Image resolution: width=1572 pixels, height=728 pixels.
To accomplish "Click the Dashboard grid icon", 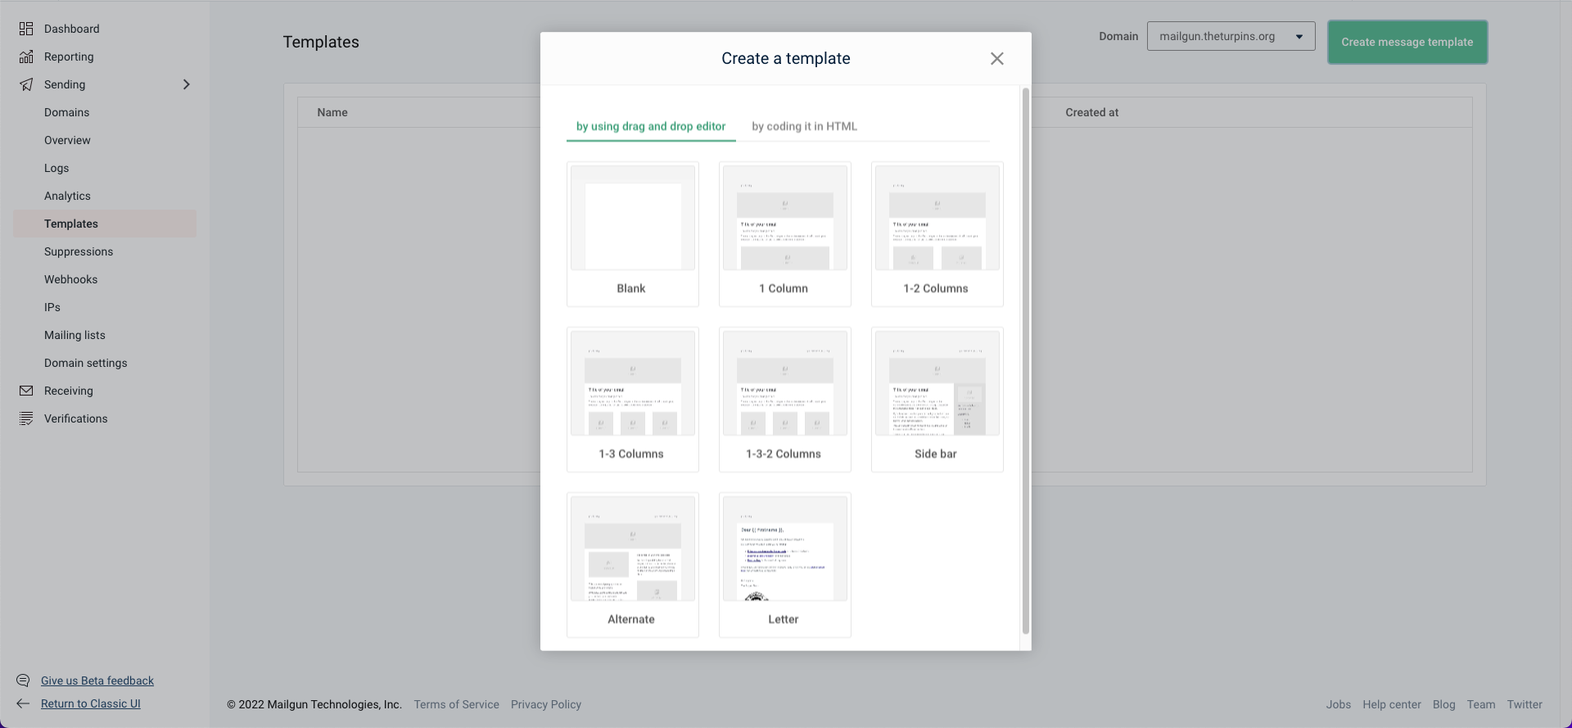I will 26,29.
